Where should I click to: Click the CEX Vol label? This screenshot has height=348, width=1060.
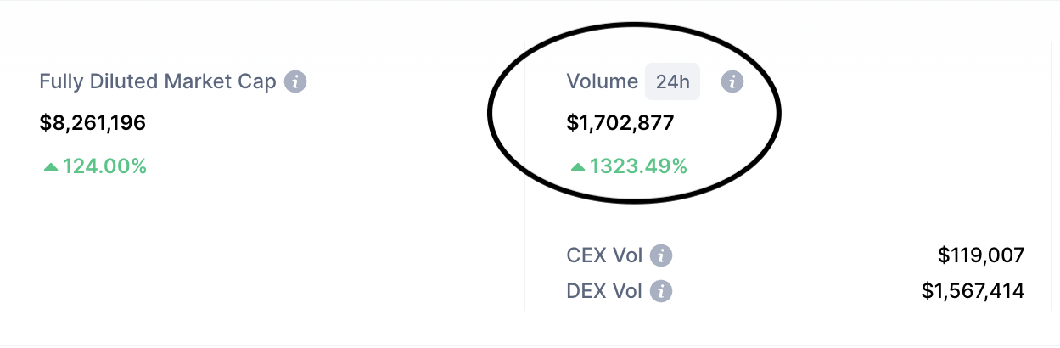[604, 255]
